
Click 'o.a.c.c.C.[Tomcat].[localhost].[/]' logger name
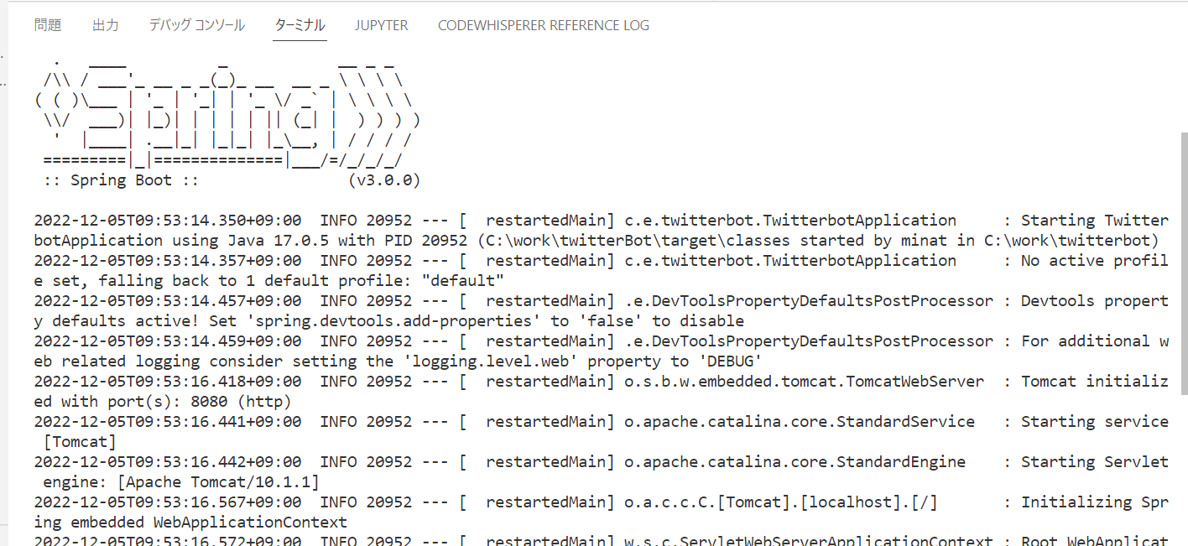click(781, 502)
